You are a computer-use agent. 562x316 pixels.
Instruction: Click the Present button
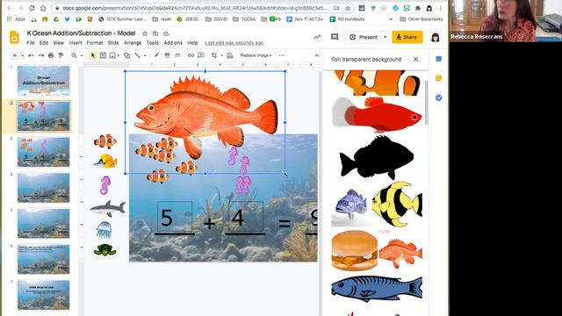364,37
